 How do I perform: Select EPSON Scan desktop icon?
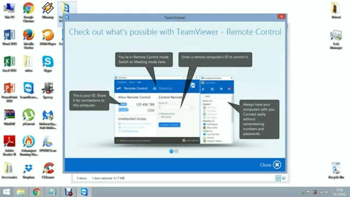48,144
